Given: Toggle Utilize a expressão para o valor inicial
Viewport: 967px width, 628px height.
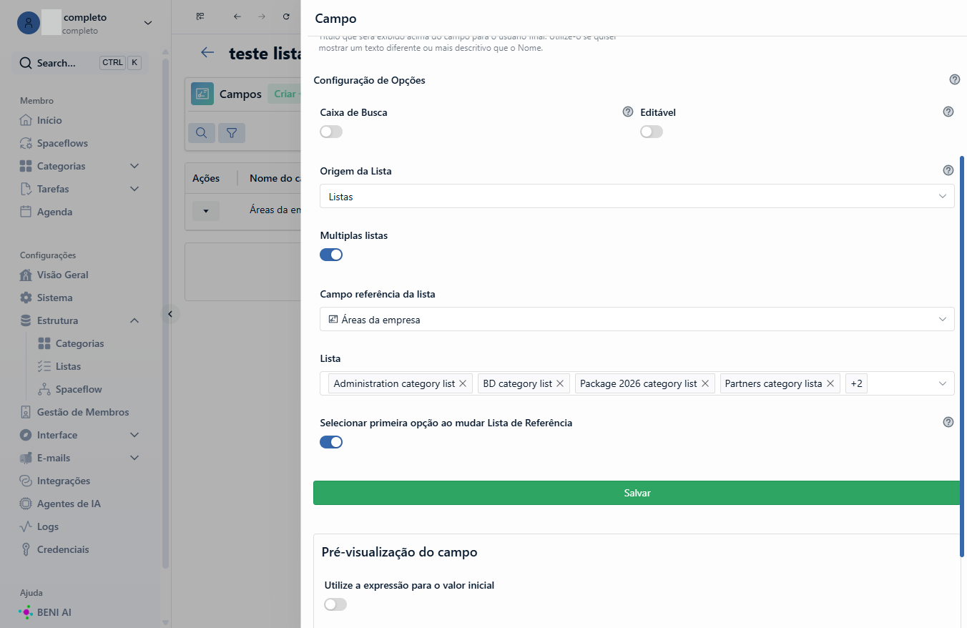Looking at the screenshot, I should coord(335,604).
